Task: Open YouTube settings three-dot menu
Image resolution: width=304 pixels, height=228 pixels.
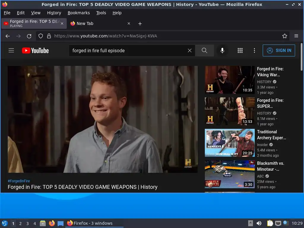Action: coord(254,50)
